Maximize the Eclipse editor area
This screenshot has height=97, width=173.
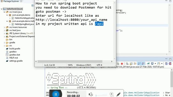pyautogui.click(x=170, y=1)
